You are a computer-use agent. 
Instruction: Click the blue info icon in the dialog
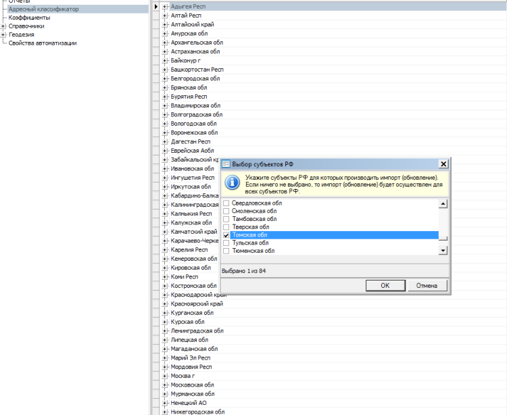tap(231, 182)
